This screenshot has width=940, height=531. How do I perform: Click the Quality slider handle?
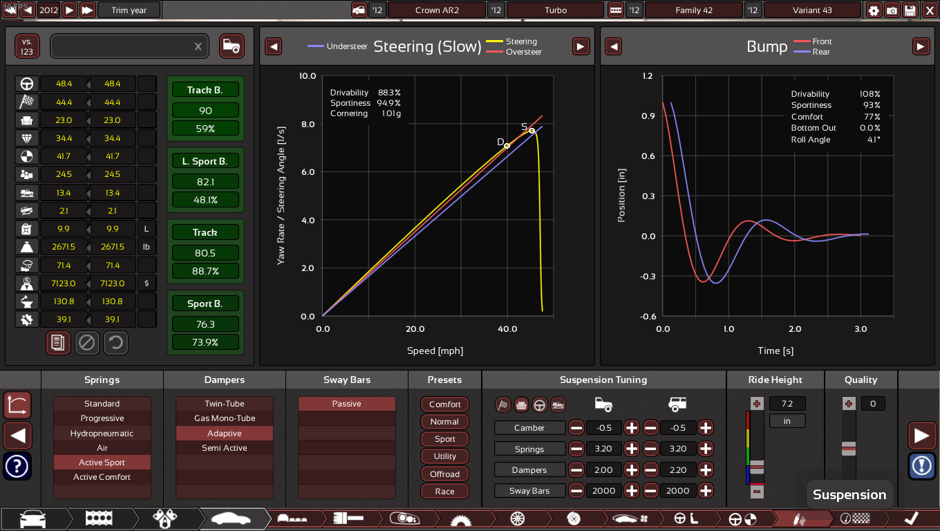849,449
